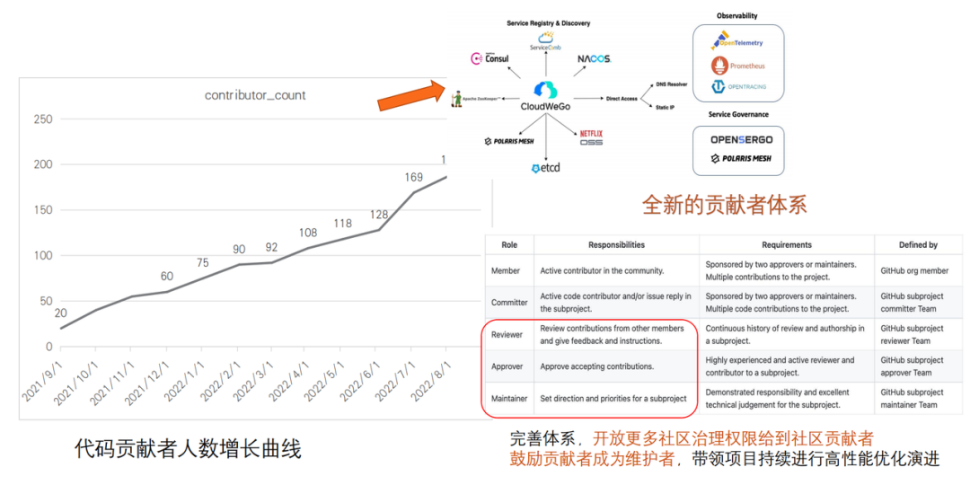Viewport: 970px width, 485px height.
Task: Click the OpenTracing logo
Action: 738,87
